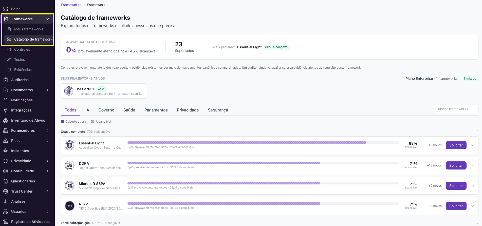The image size is (482, 226).
Task: Expand the NIS 2 row details chevron
Action: (x=473, y=206)
